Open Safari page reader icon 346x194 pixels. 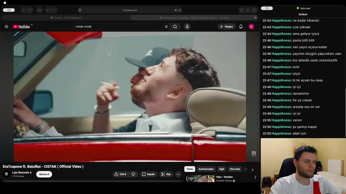[x=80, y=10]
